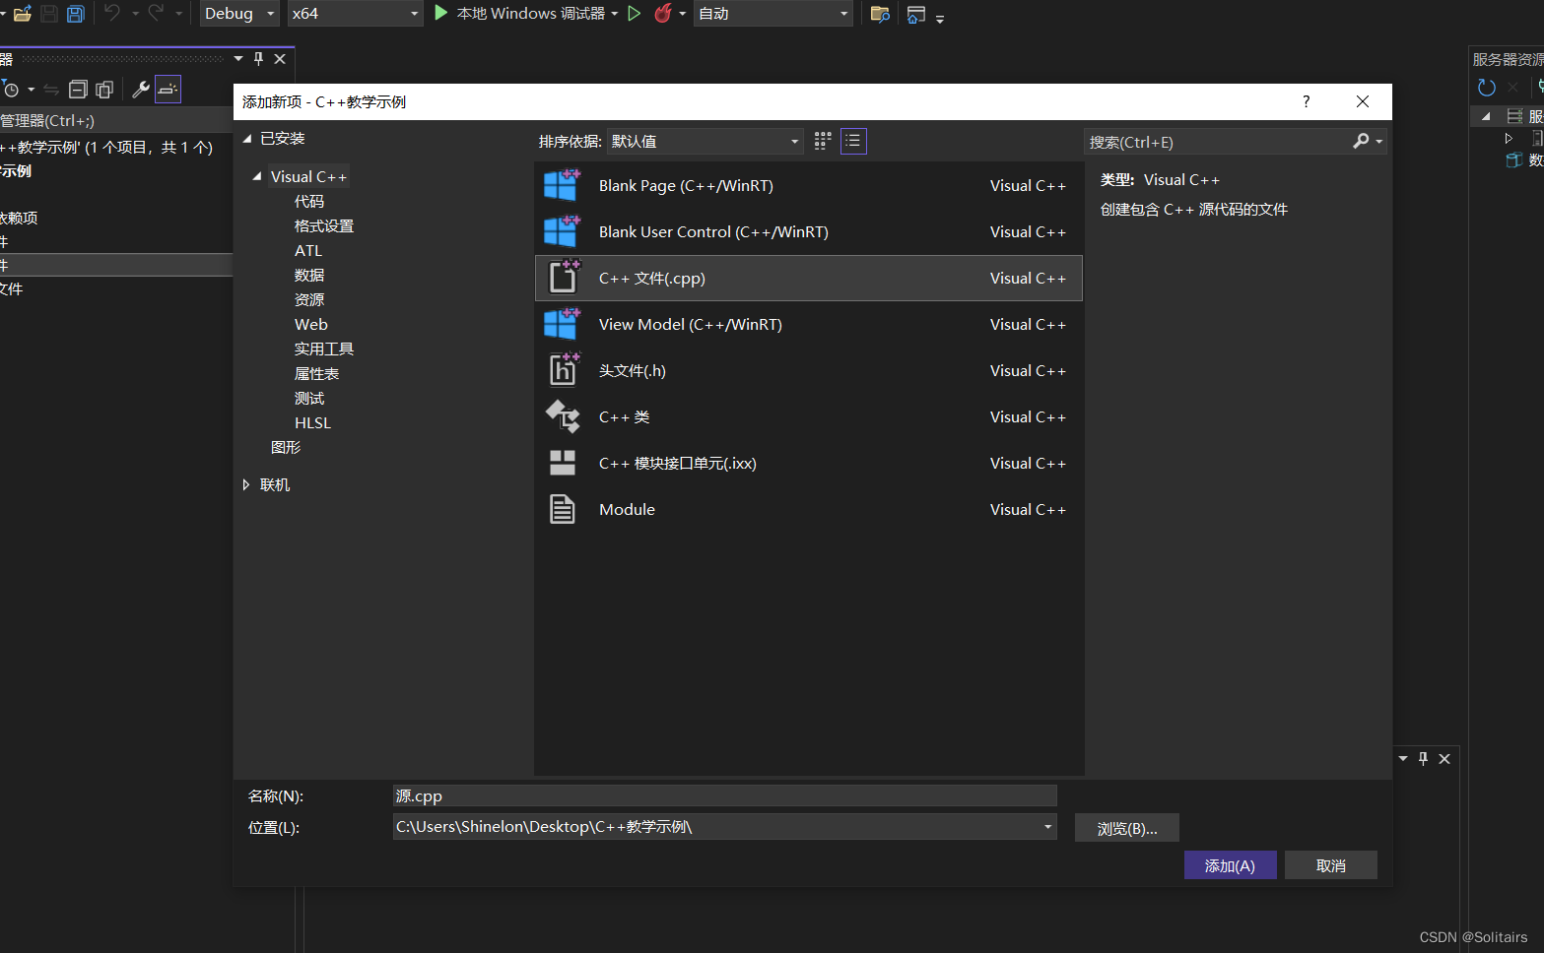Image resolution: width=1544 pixels, height=953 pixels.
Task: Click the open file icon in main toolbar
Action: [22, 14]
